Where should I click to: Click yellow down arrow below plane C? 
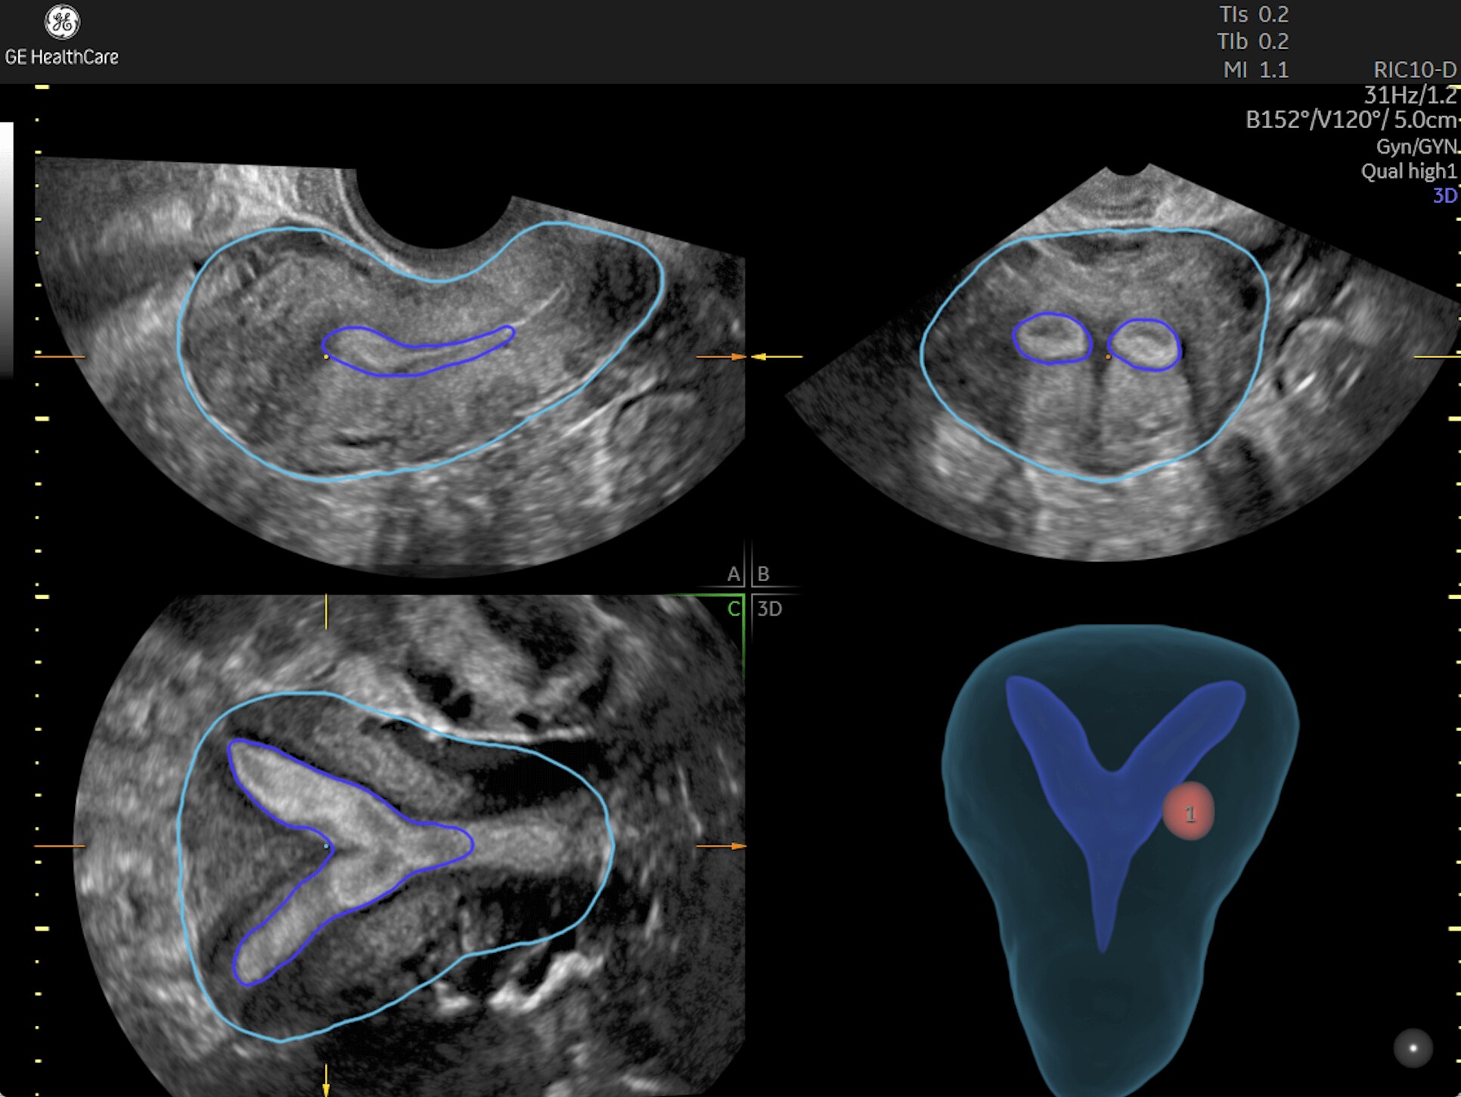(x=326, y=1083)
